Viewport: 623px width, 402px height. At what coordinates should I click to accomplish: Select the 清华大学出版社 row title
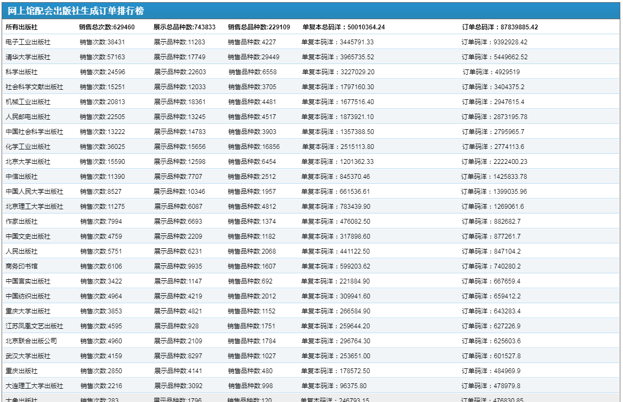(x=28, y=57)
